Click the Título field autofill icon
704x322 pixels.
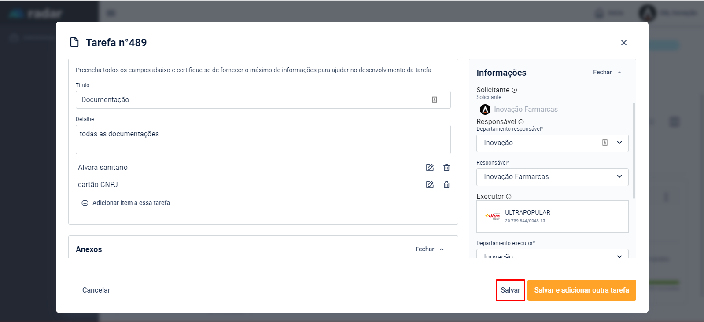[435, 100]
